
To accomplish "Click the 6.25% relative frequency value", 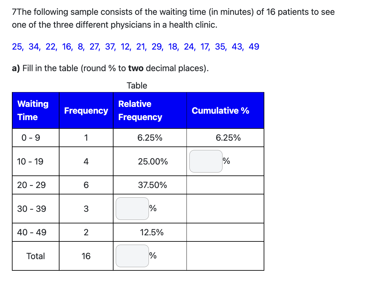I will coord(150,137).
